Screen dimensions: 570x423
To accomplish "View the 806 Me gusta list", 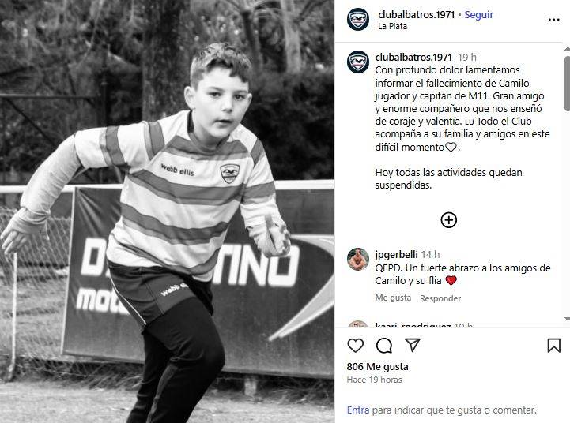I will (x=377, y=367).
